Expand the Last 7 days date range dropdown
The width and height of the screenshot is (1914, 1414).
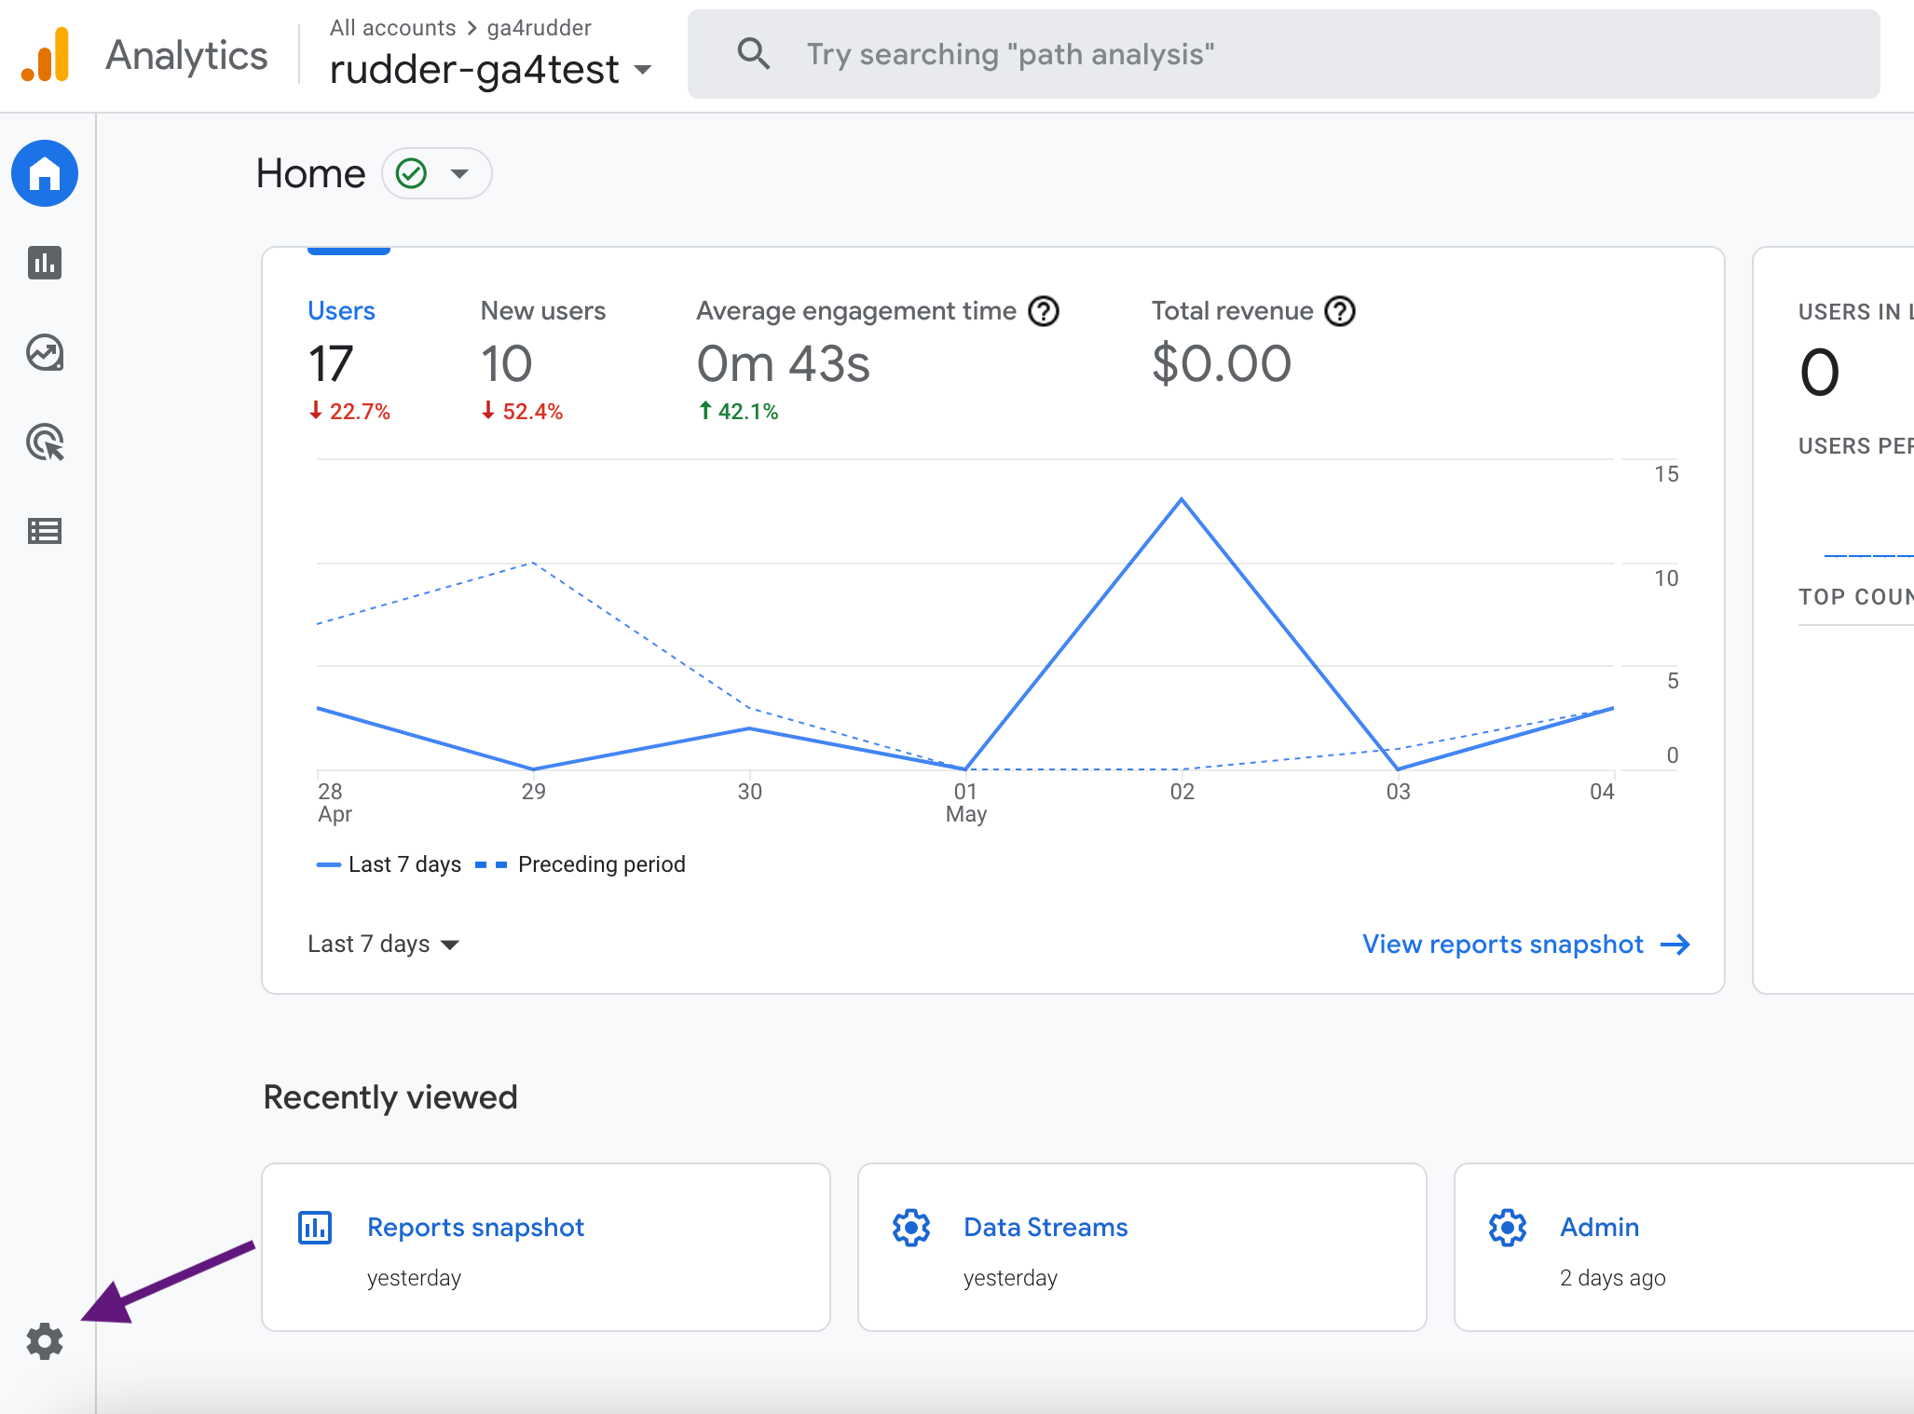click(383, 945)
